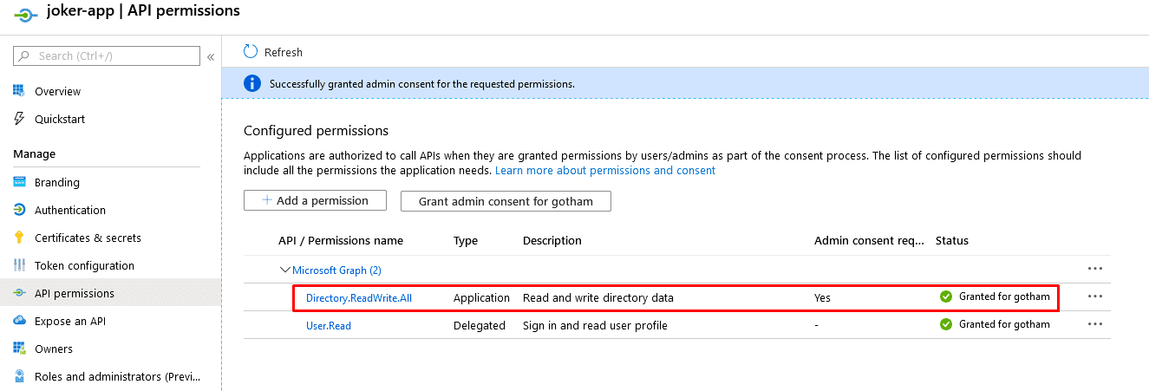
Task: Click the Description column header
Action: (552, 240)
